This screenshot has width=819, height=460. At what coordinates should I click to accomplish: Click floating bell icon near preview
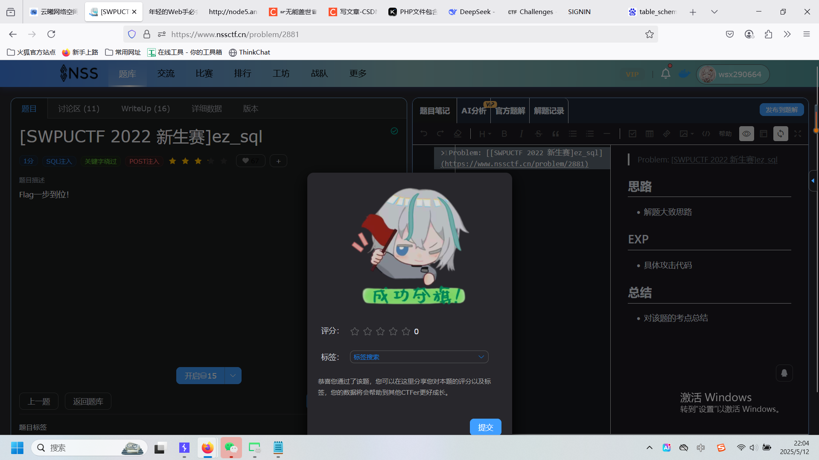pos(784,373)
